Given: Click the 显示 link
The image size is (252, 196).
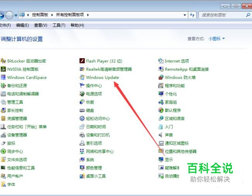Looking at the screenshot, I should (x=169, y=160).
